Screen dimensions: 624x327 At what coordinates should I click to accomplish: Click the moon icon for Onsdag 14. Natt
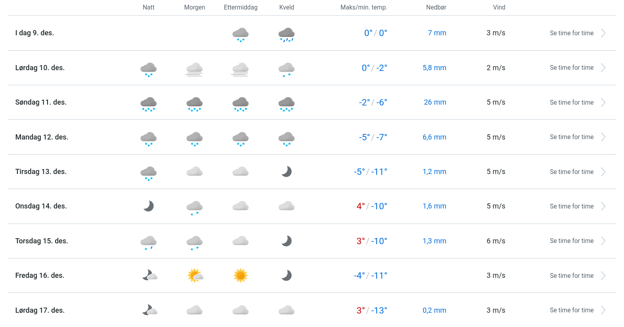click(149, 206)
